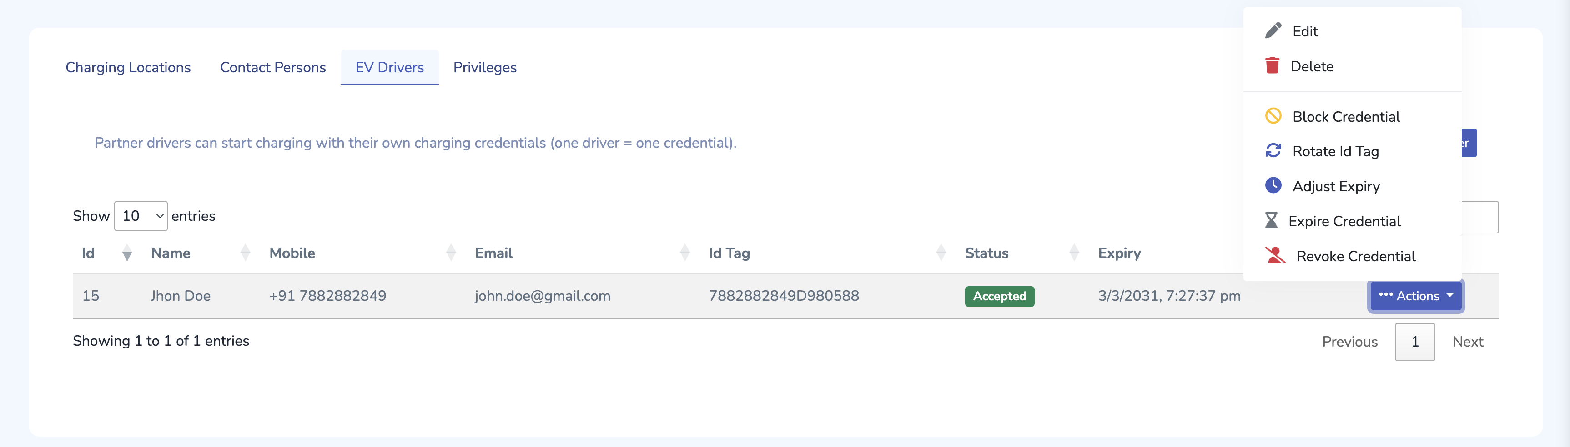The width and height of the screenshot is (1570, 447).
Task: Click the Rotate Id Tag sync icon
Action: [x=1273, y=150]
